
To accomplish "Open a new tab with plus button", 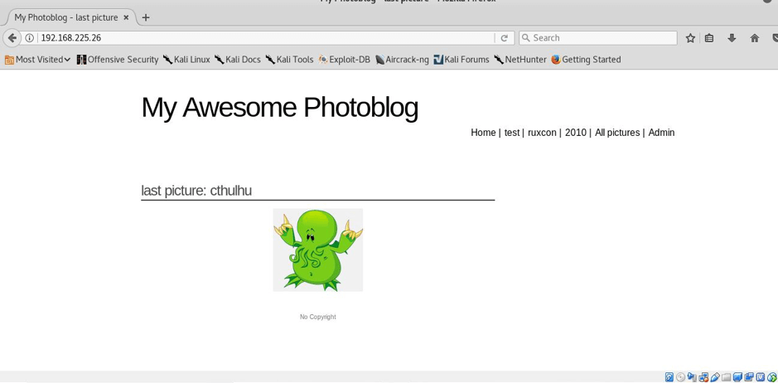I will (x=145, y=17).
